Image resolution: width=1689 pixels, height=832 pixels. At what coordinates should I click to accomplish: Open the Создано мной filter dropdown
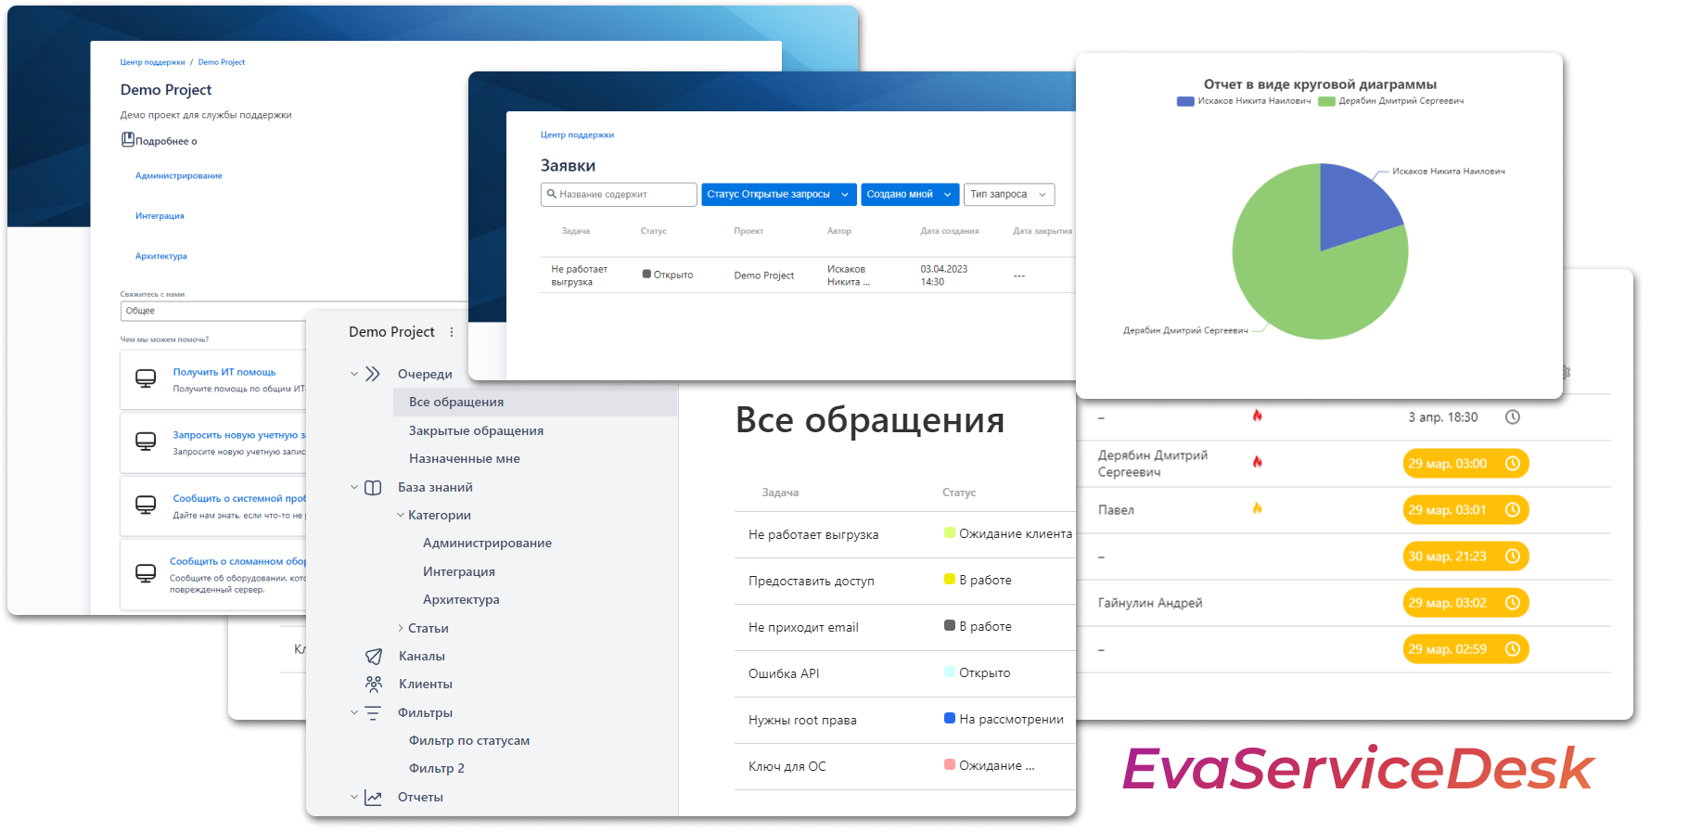910,194
